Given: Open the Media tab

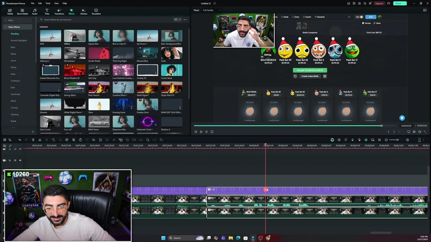Looking at the screenshot, I should click(10, 12).
